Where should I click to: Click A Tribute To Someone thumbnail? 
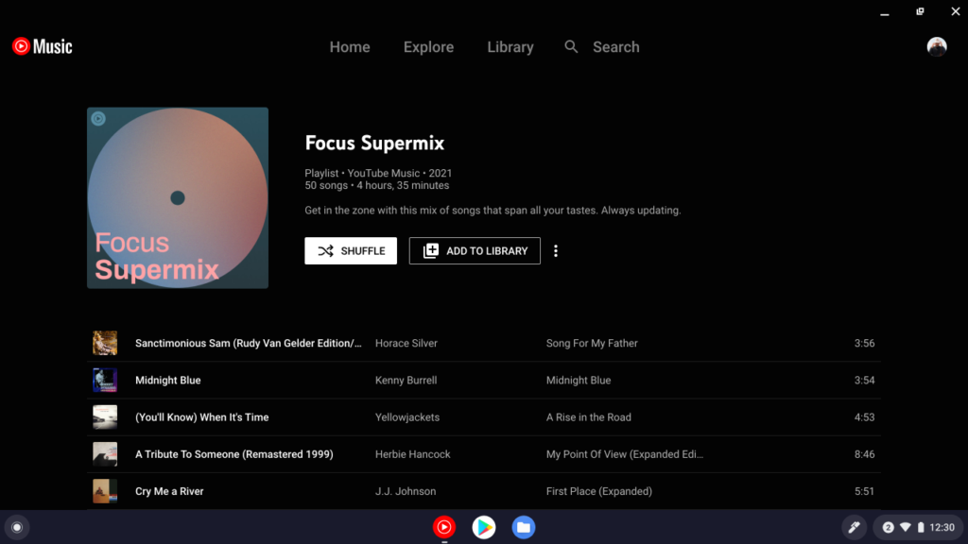coord(105,454)
